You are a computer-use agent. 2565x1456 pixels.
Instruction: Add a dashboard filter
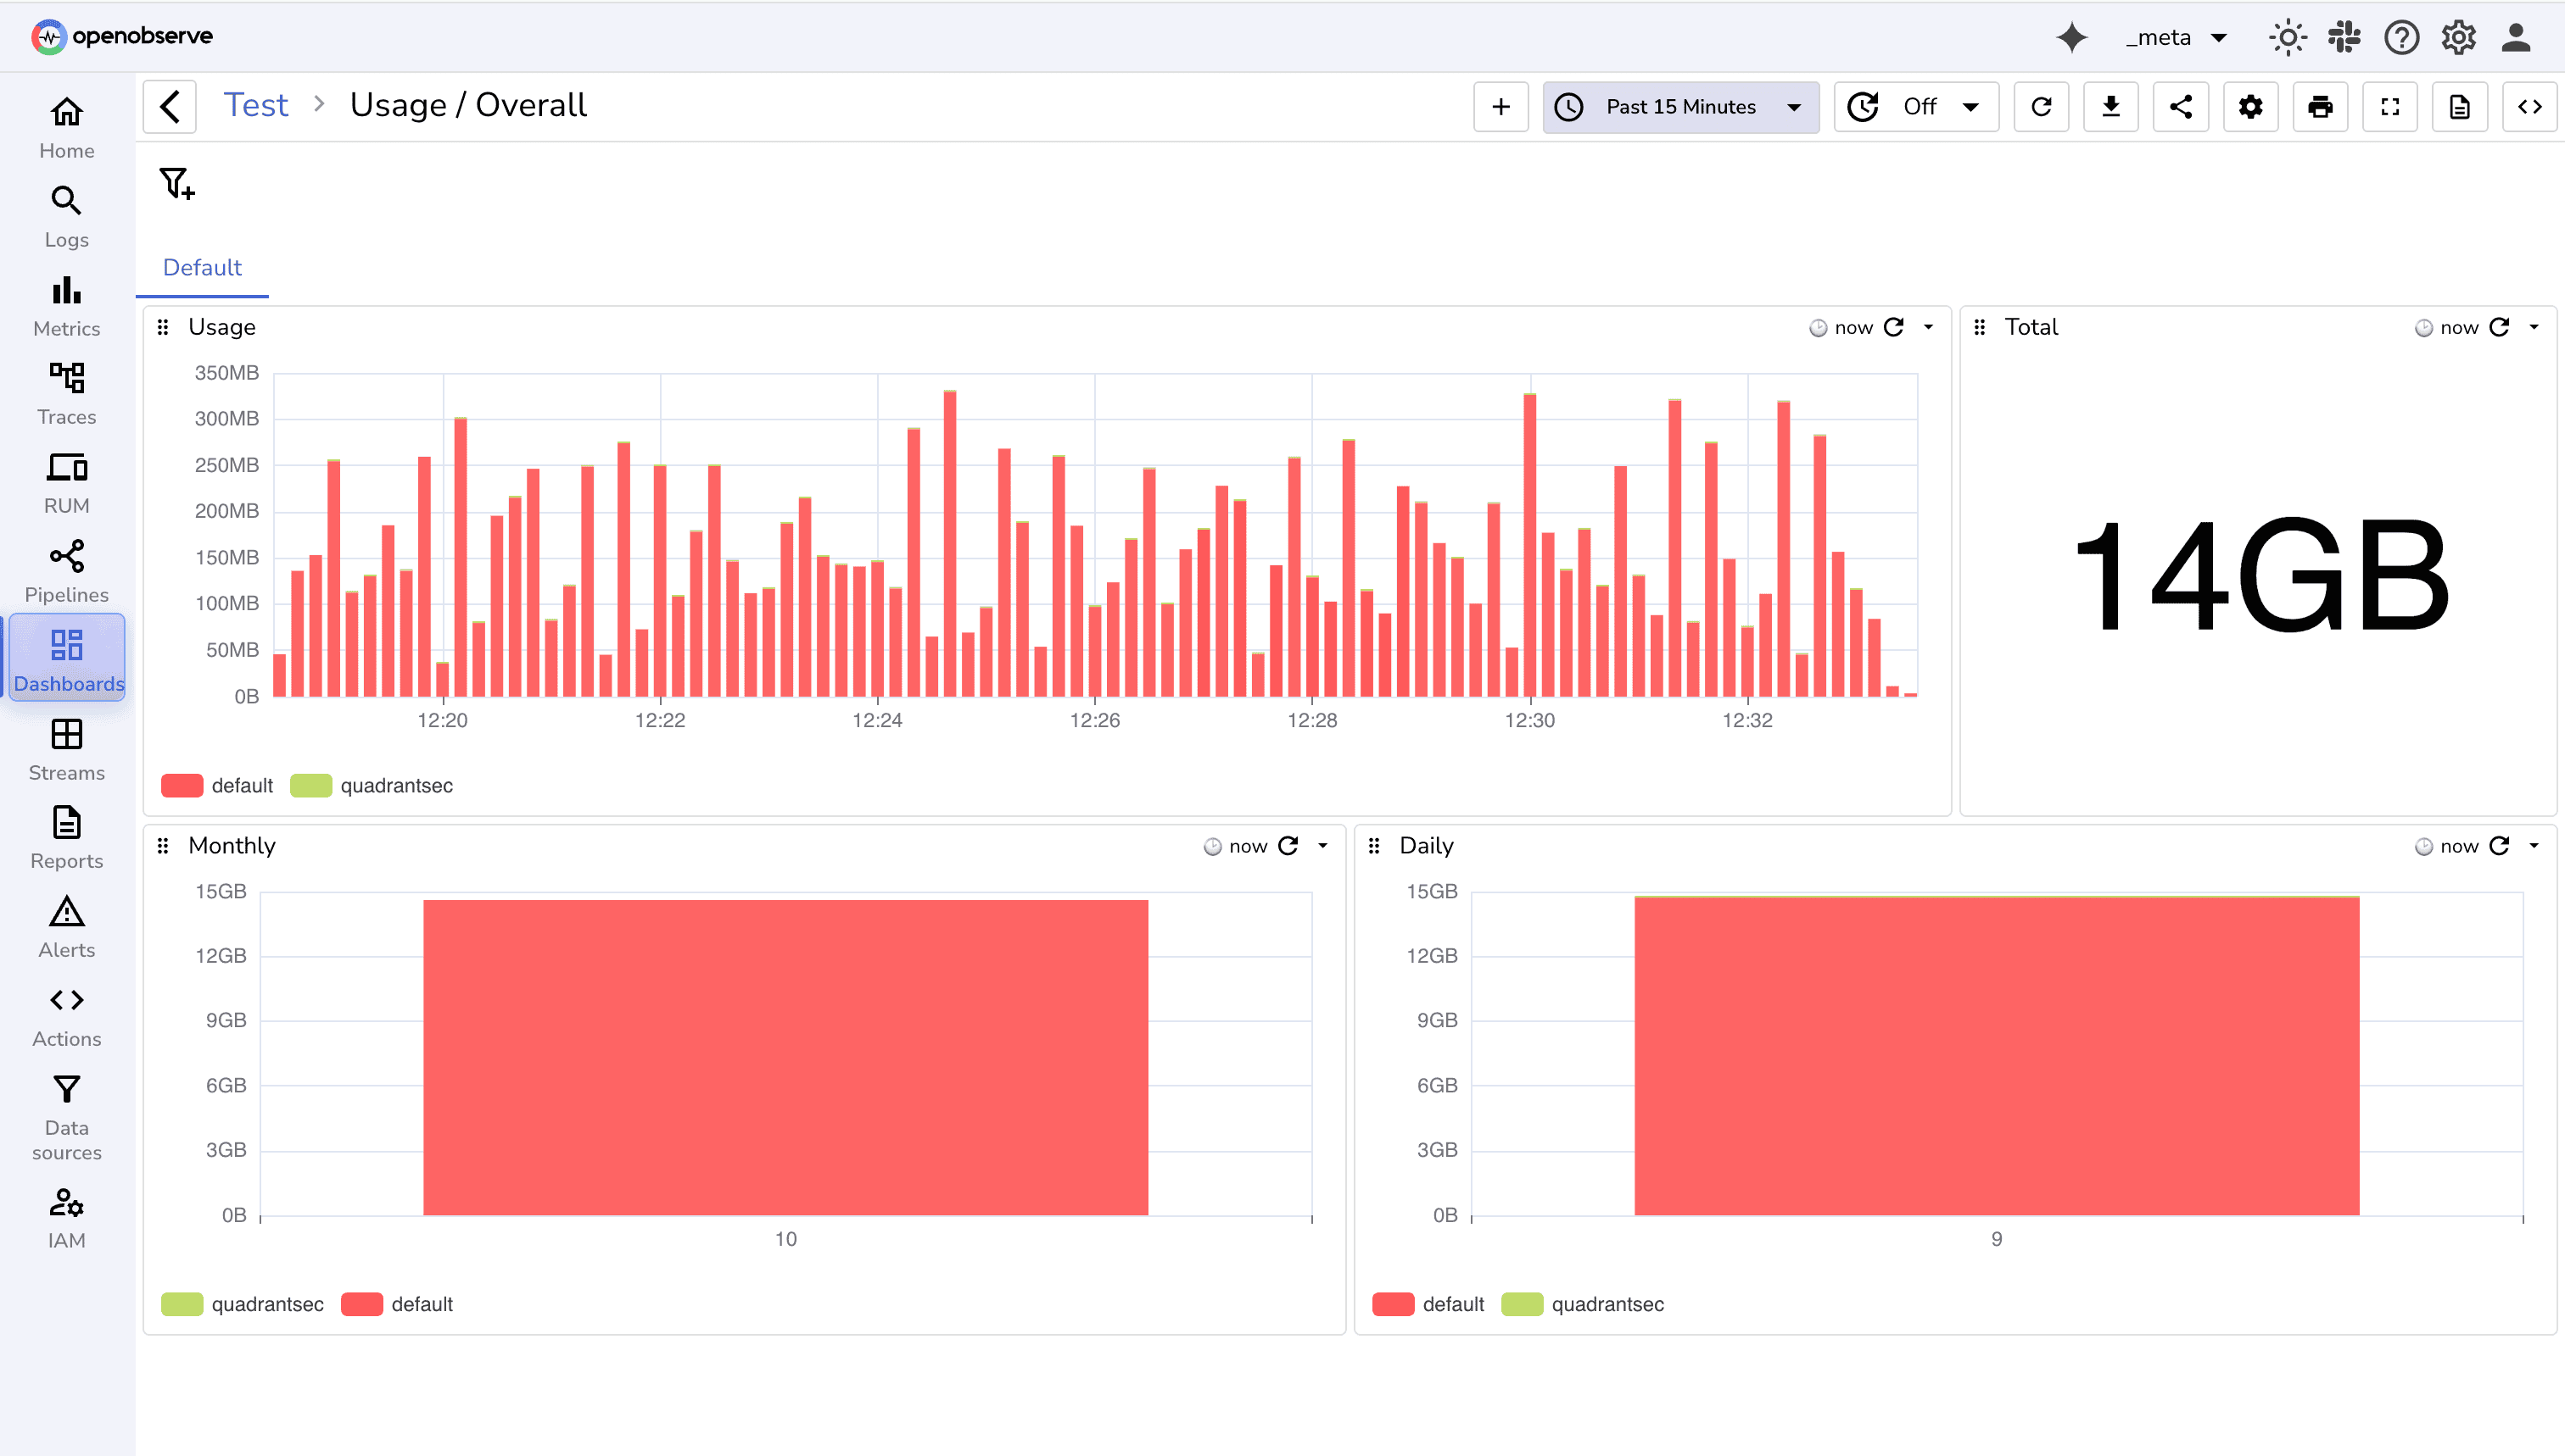point(176,183)
